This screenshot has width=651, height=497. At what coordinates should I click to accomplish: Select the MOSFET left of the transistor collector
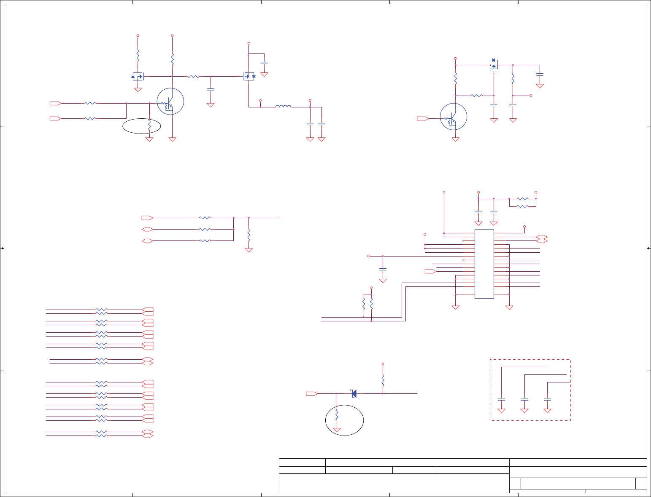(x=138, y=76)
